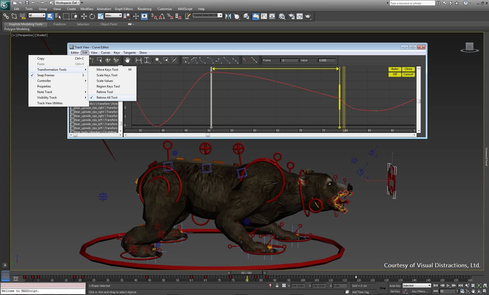The width and height of the screenshot is (489, 295).
Task: Click the 80 / 160 time slider
Action: pos(246,273)
